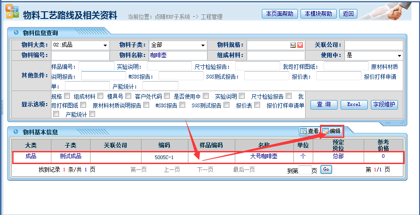Open the 使用中 dropdown
This screenshot has width=420, height=215.
click(x=374, y=55)
